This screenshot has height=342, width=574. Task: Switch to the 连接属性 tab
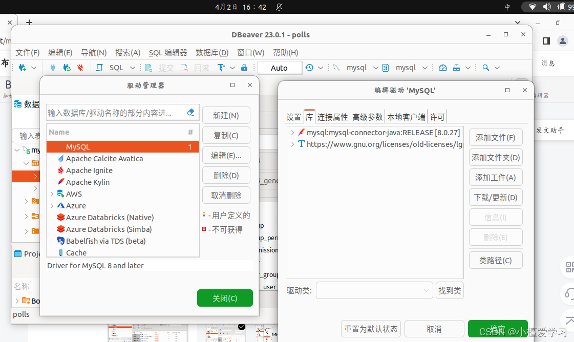[332, 117]
